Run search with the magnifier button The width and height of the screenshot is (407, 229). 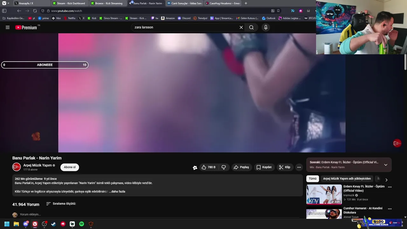(x=251, y=27)
